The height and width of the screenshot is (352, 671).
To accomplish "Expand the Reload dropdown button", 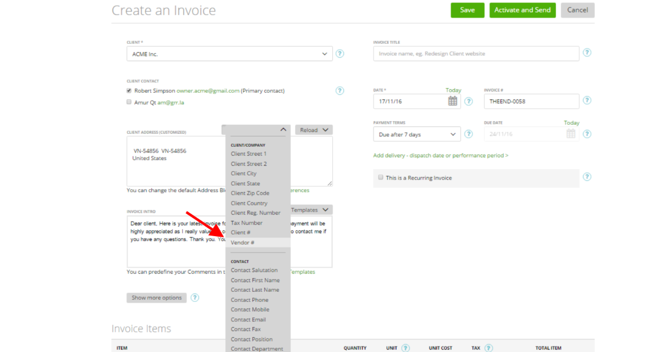I will (x=314, y=130).
